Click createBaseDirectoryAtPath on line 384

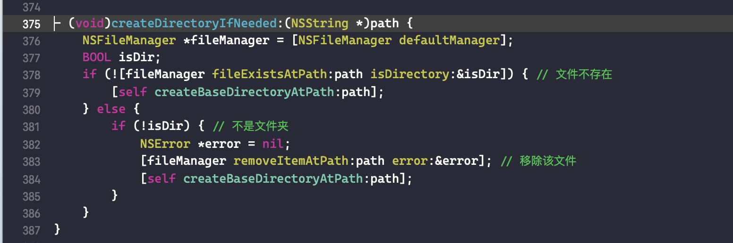(273, 178)
